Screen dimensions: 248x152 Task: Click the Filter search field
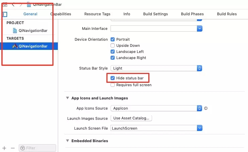tap(37, 148)
